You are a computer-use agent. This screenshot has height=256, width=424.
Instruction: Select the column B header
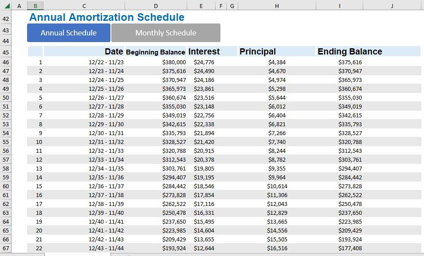(35, 6)
